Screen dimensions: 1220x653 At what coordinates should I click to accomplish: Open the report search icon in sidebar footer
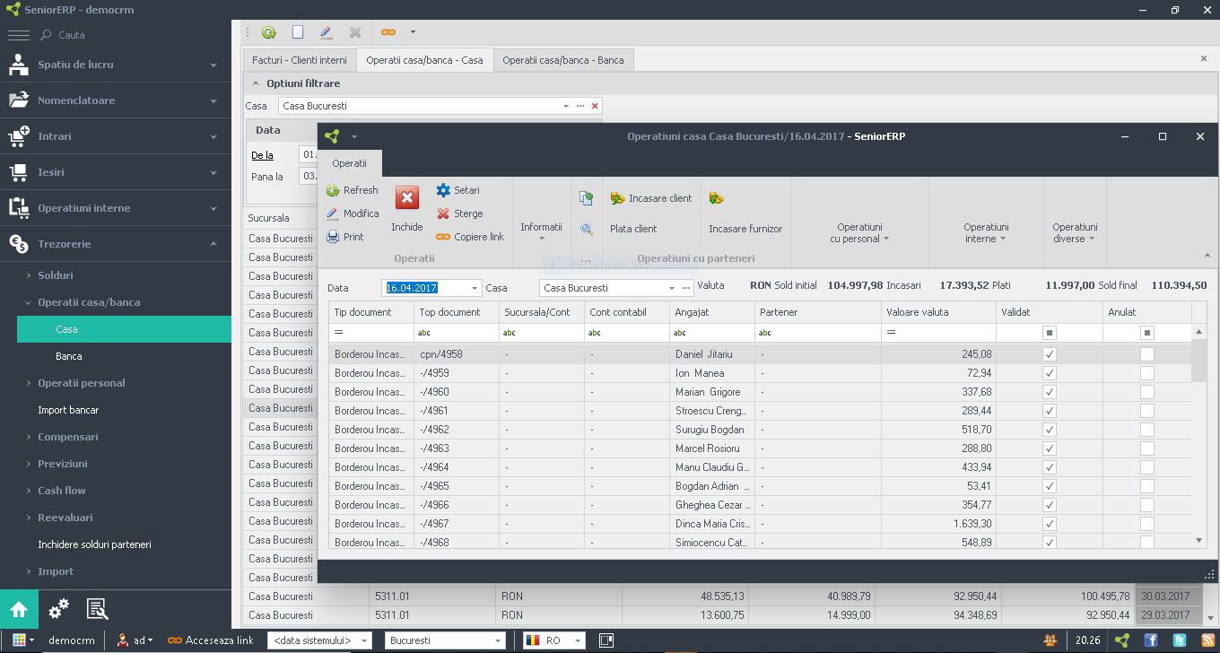[x=98, y=610]
